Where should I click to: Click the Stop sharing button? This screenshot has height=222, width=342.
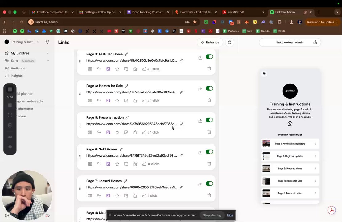[x=212, y=215]
